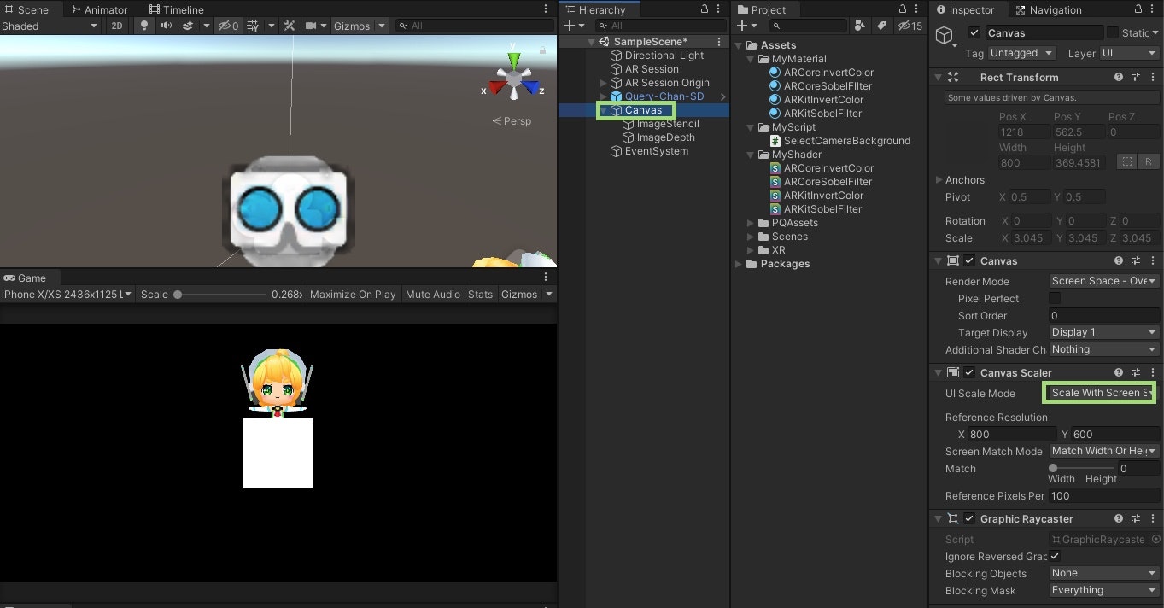Collapse MyShader folder in Project
This screenshot has width=1164, height=608.
coord(752,155)
